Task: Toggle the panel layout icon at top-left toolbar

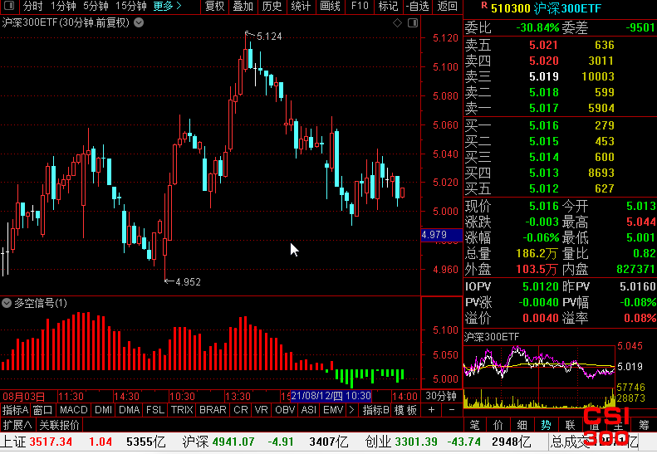Action: [x=9, y=6]
